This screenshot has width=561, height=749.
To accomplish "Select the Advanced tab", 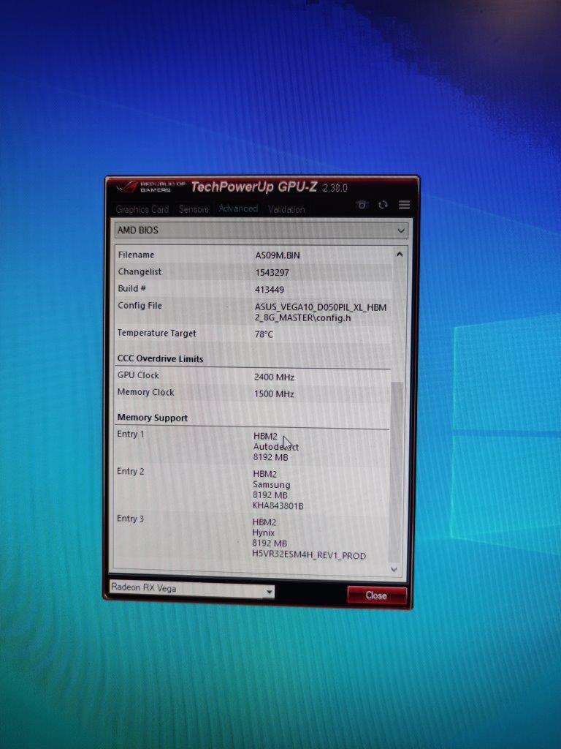I will (x=238, y=208).
